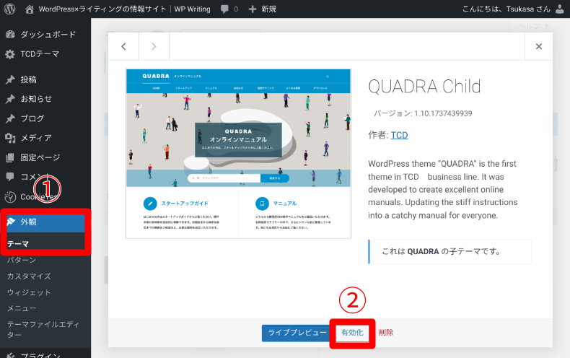Click the pin icon beside お知らせ
This screenshot has width=570, height=358.
click(x=10, y=99)
